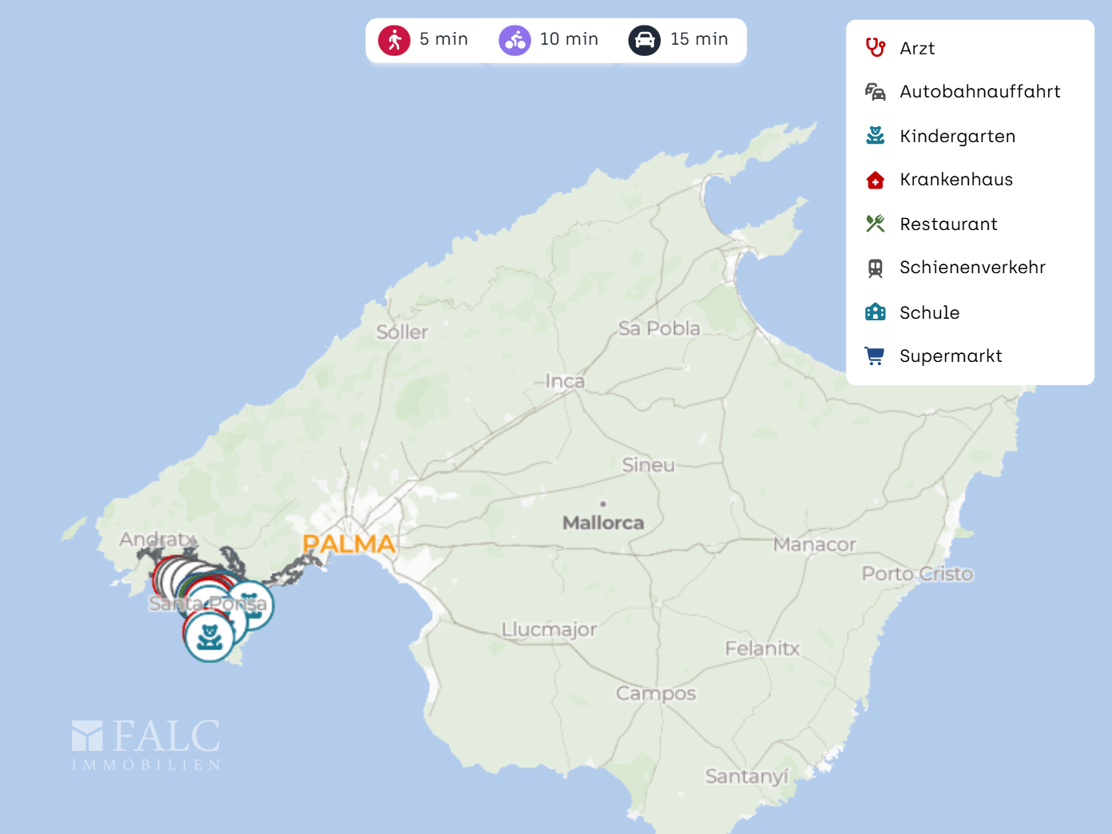Viewport: 1112px width, 834px height.
Task: Toggle the Supermarkt label in the legend
Action: point(951,356)
